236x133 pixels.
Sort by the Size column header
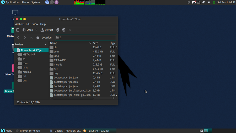click(101, 43)
